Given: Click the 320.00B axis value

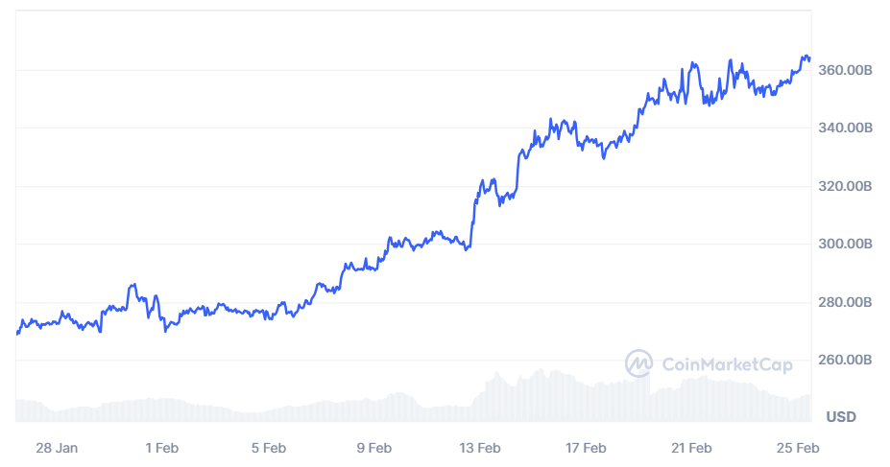Looking at the screenshot, I should click(848, 186).
